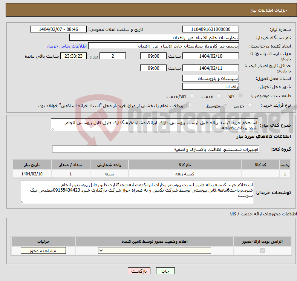Click the جزئیات اطلاعات نیاز page header
Viewport: 297px width, 281px height.
(x=269, y=10)
